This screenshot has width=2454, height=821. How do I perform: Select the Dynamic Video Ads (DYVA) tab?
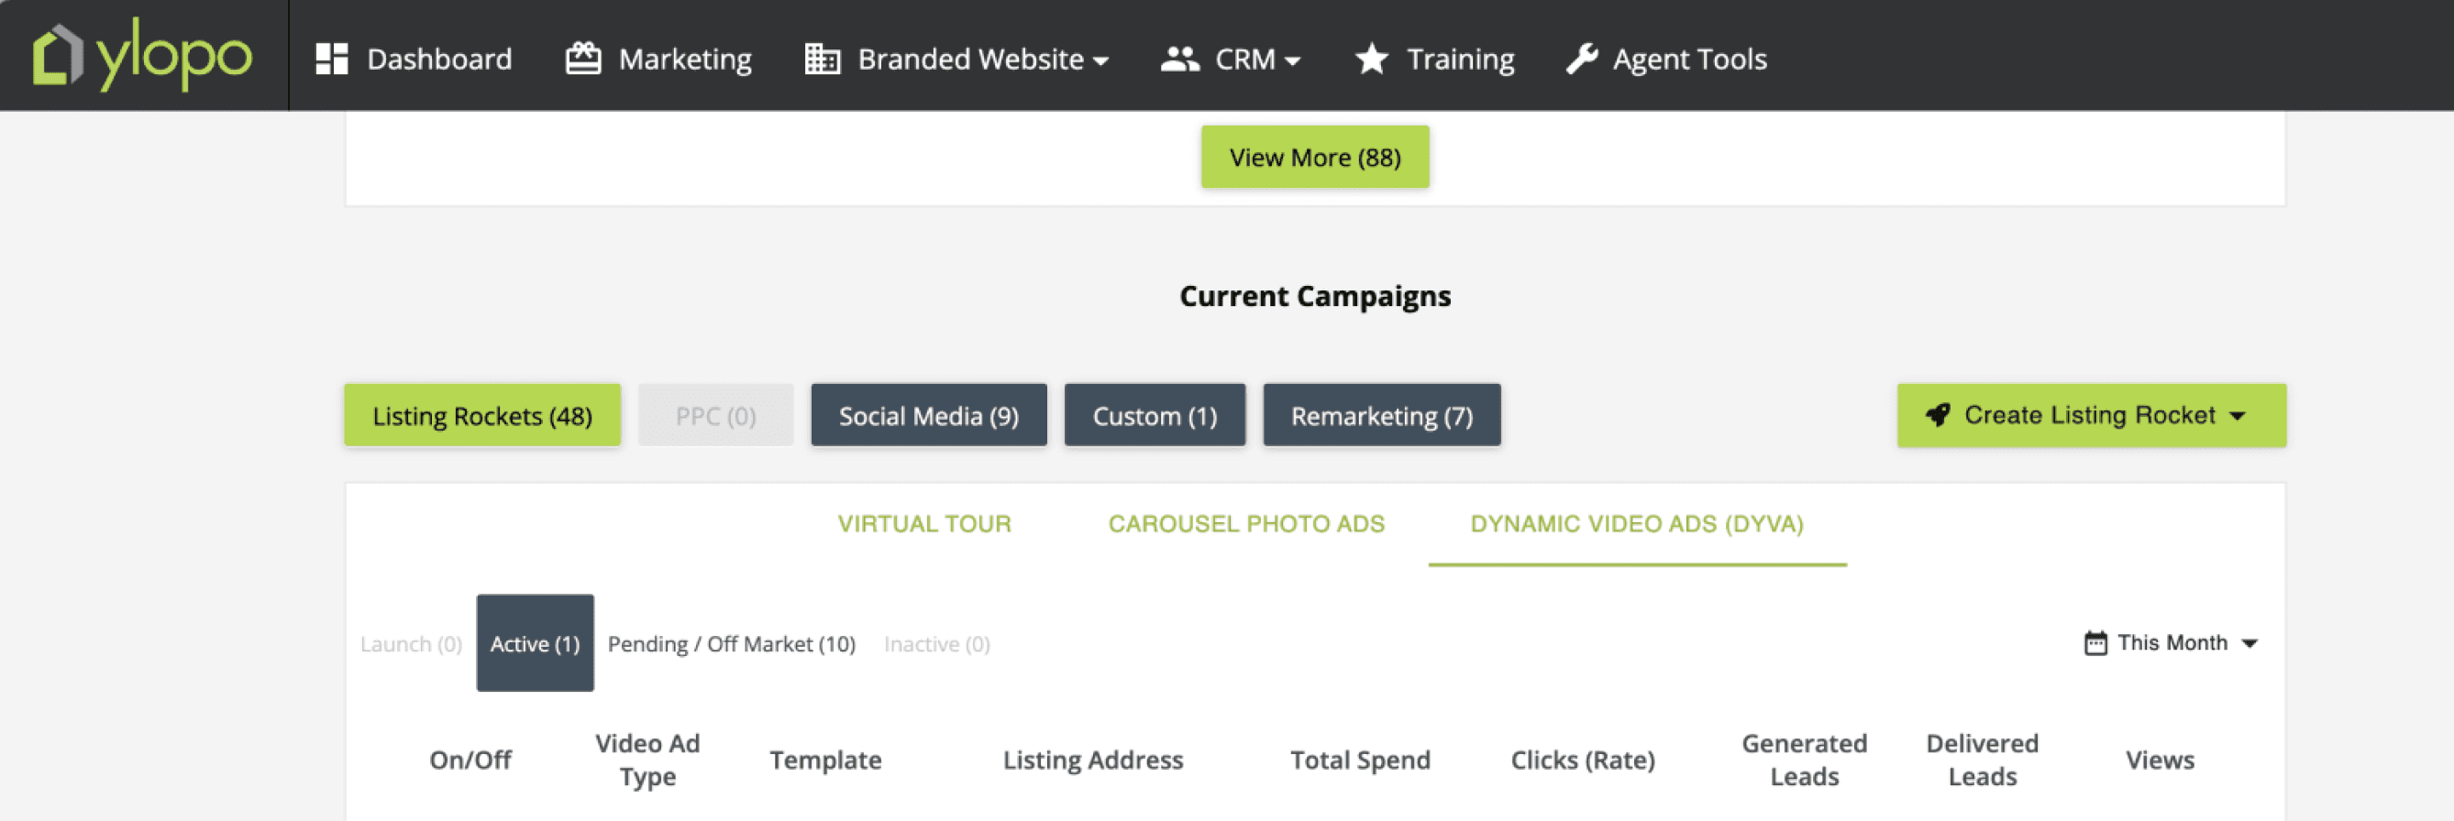[1637, 523]
